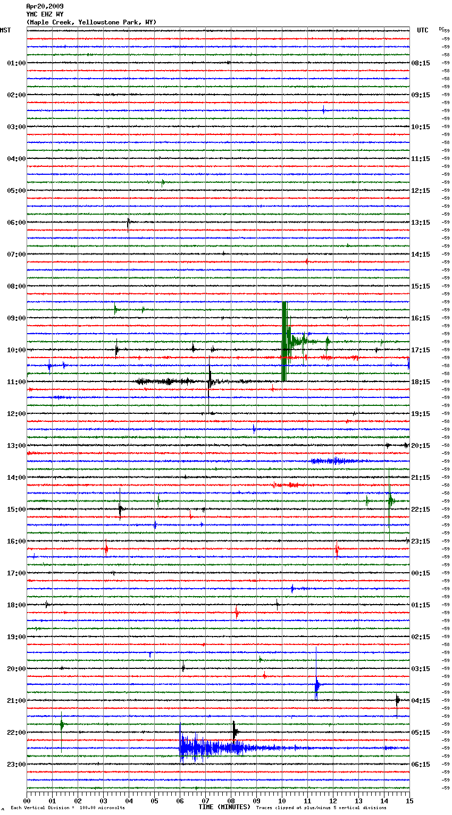Select the 12:00 MST time label
Image resolution: width=452 pixels, height=815 pixels.
(x=16, y=414)
